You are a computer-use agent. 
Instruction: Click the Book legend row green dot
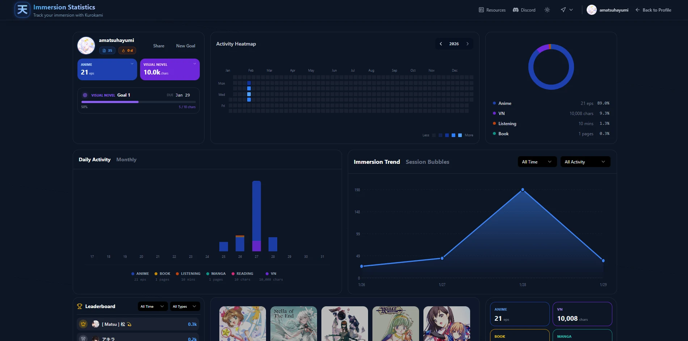click(494, 134)
